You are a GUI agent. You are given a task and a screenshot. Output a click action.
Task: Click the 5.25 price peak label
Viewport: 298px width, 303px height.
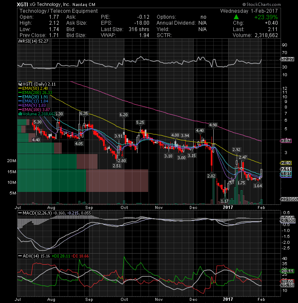(x=140, y=123)
